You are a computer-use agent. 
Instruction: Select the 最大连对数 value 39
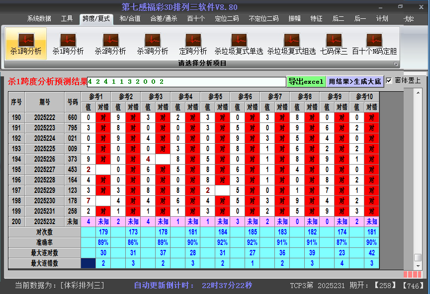[x=312, y=253]
